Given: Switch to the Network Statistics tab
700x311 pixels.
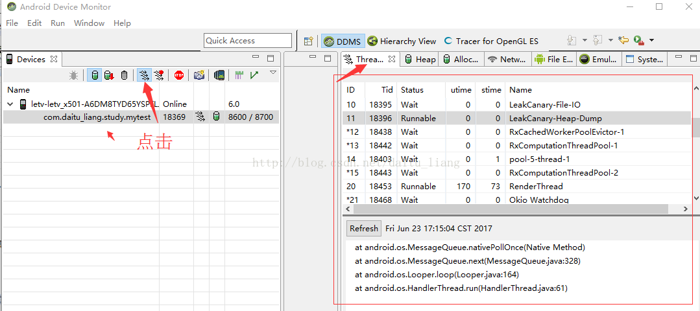Looking at the screenshot, I should pyautogui.click(x=508, y=59).
